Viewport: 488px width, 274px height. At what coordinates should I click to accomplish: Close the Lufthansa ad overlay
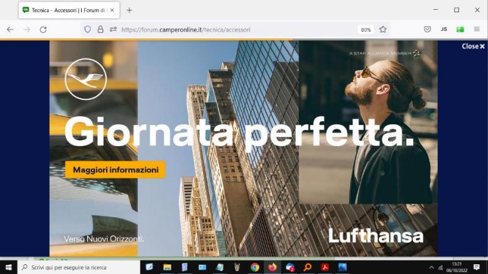tap(473, 46)
